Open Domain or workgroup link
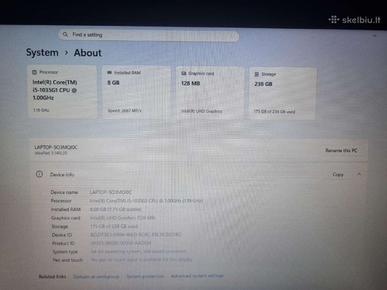Image resolution: width=387 pixels, height=290 pixels. (x=96, y=276)
